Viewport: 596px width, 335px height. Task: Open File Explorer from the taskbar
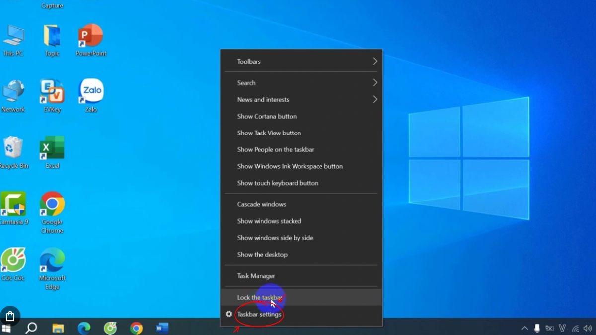[x=58, y=328]
